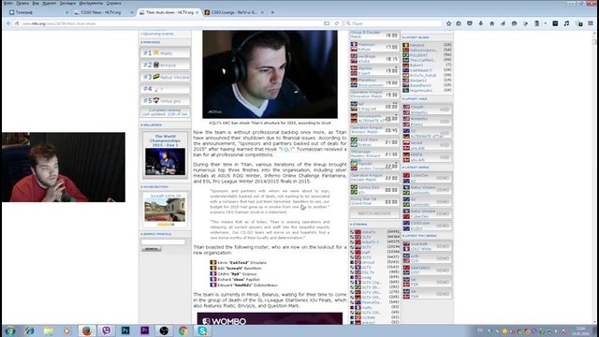Open the Закладки menu

pos(68,3)
